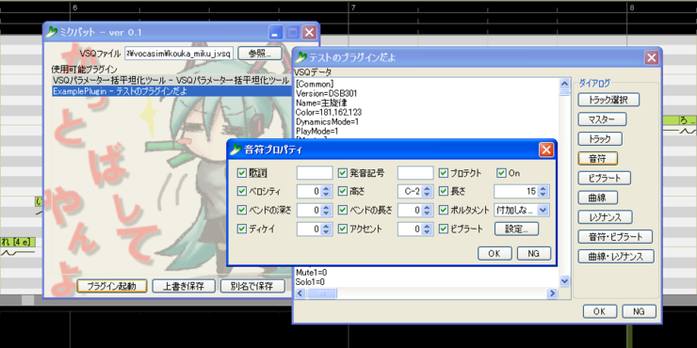
Task: Toggle the 高さ checkbox
Action: click(342, 191)
